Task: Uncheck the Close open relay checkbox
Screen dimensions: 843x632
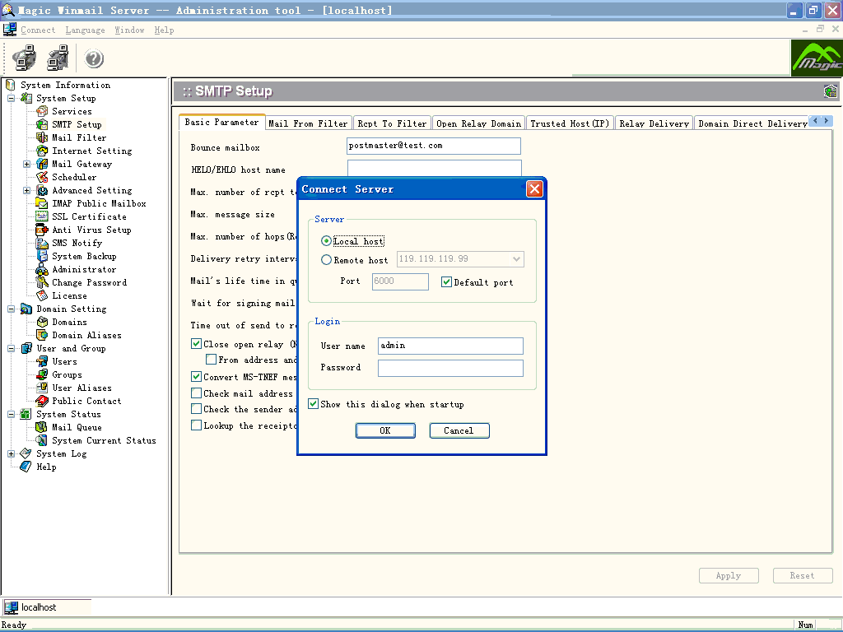Action: (196, 344)
